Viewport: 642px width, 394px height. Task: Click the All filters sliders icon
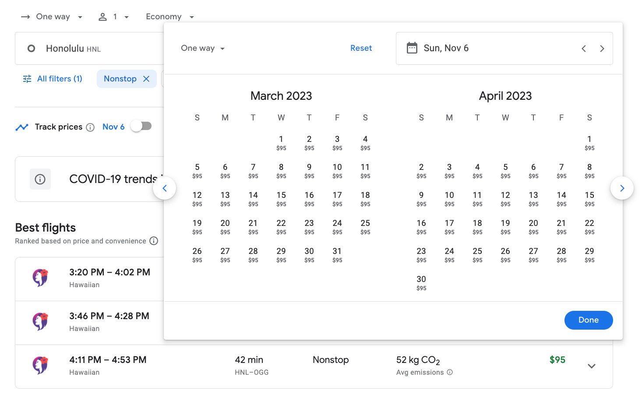tap(27, 78)
